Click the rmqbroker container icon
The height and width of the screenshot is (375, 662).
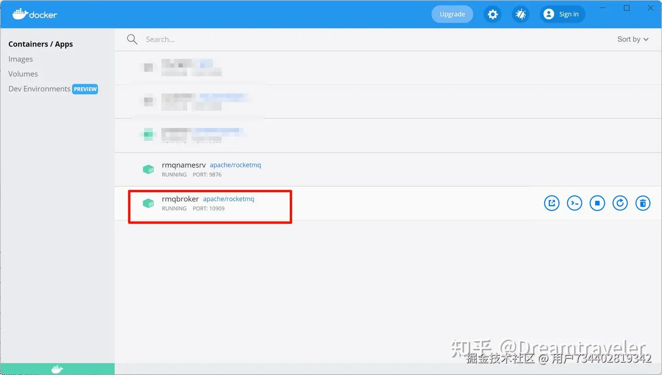pyautogui.click(x=148, y=203)
